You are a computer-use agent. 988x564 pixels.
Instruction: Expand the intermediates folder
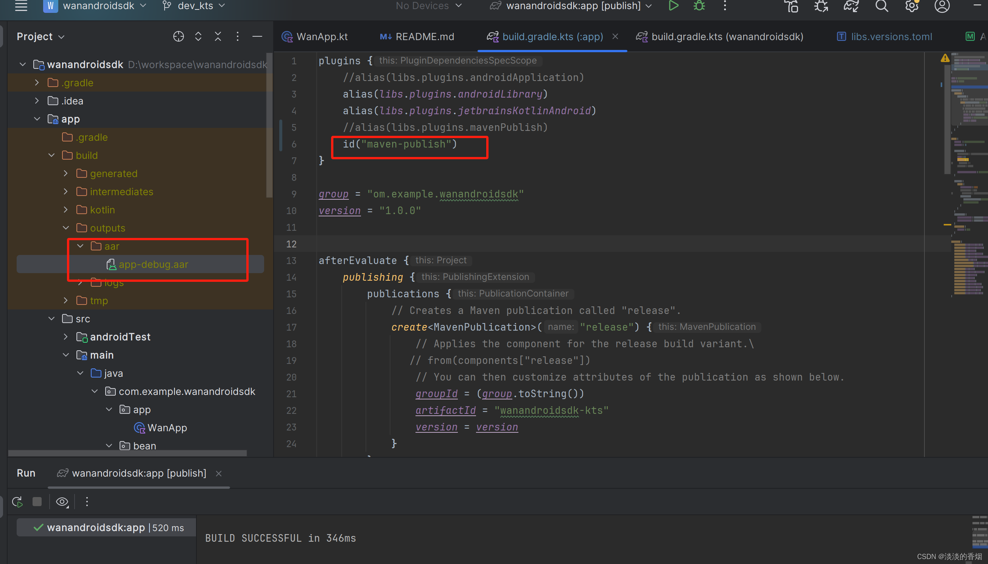pos(65,192)
